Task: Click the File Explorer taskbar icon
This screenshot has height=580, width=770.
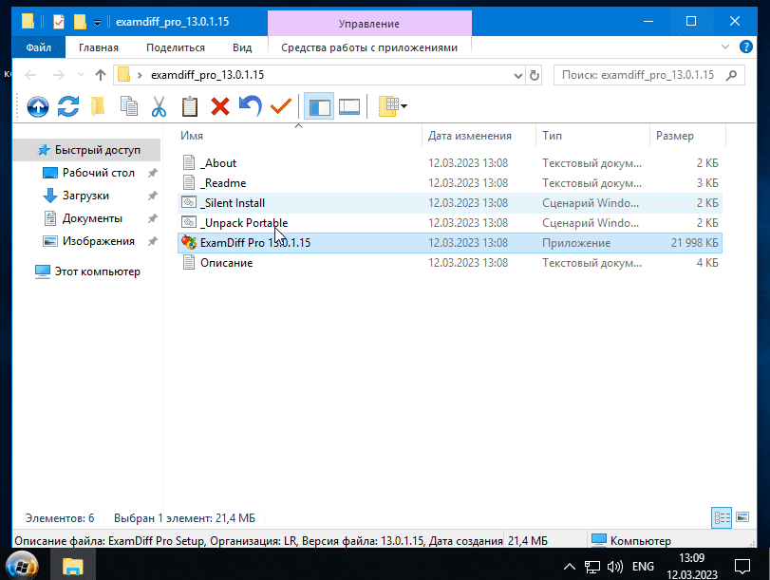Action: [73, 567]
